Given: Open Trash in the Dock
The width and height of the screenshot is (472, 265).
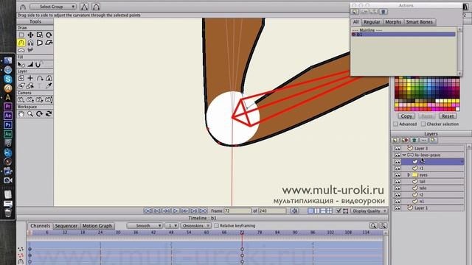Looking at the screenshot, I should click(x=8, y=213).
